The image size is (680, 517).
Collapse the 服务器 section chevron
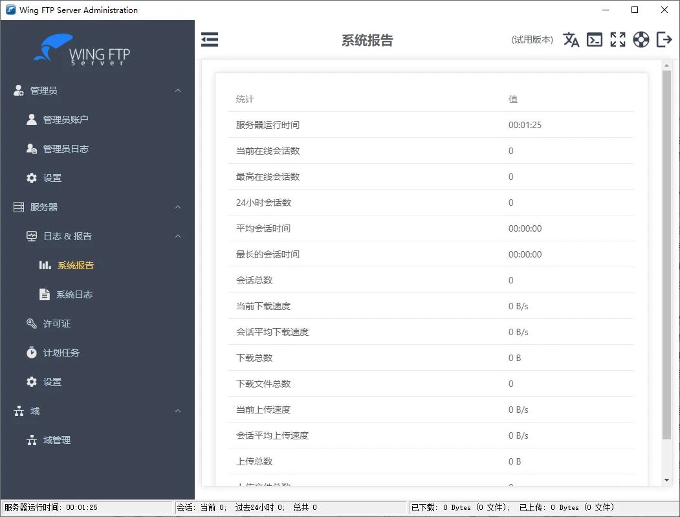(x=178, y=207)
